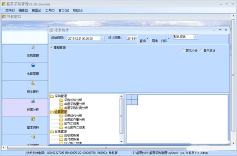Click the 库存汇总表 folder icon

click(61, 124)
